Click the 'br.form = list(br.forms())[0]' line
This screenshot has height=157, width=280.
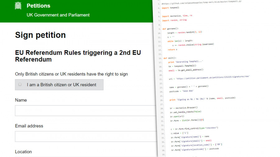[x=187, y=120]
